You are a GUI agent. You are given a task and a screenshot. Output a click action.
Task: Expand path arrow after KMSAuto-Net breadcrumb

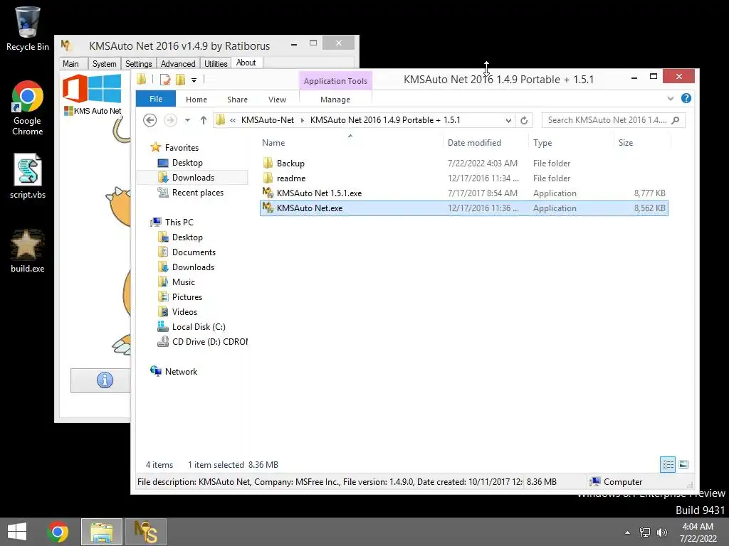(x=302, y=120)
